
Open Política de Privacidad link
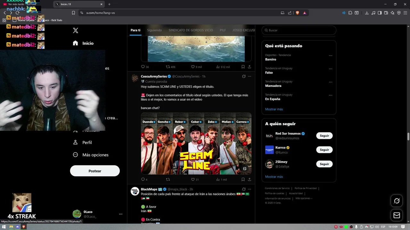(306, 188)
